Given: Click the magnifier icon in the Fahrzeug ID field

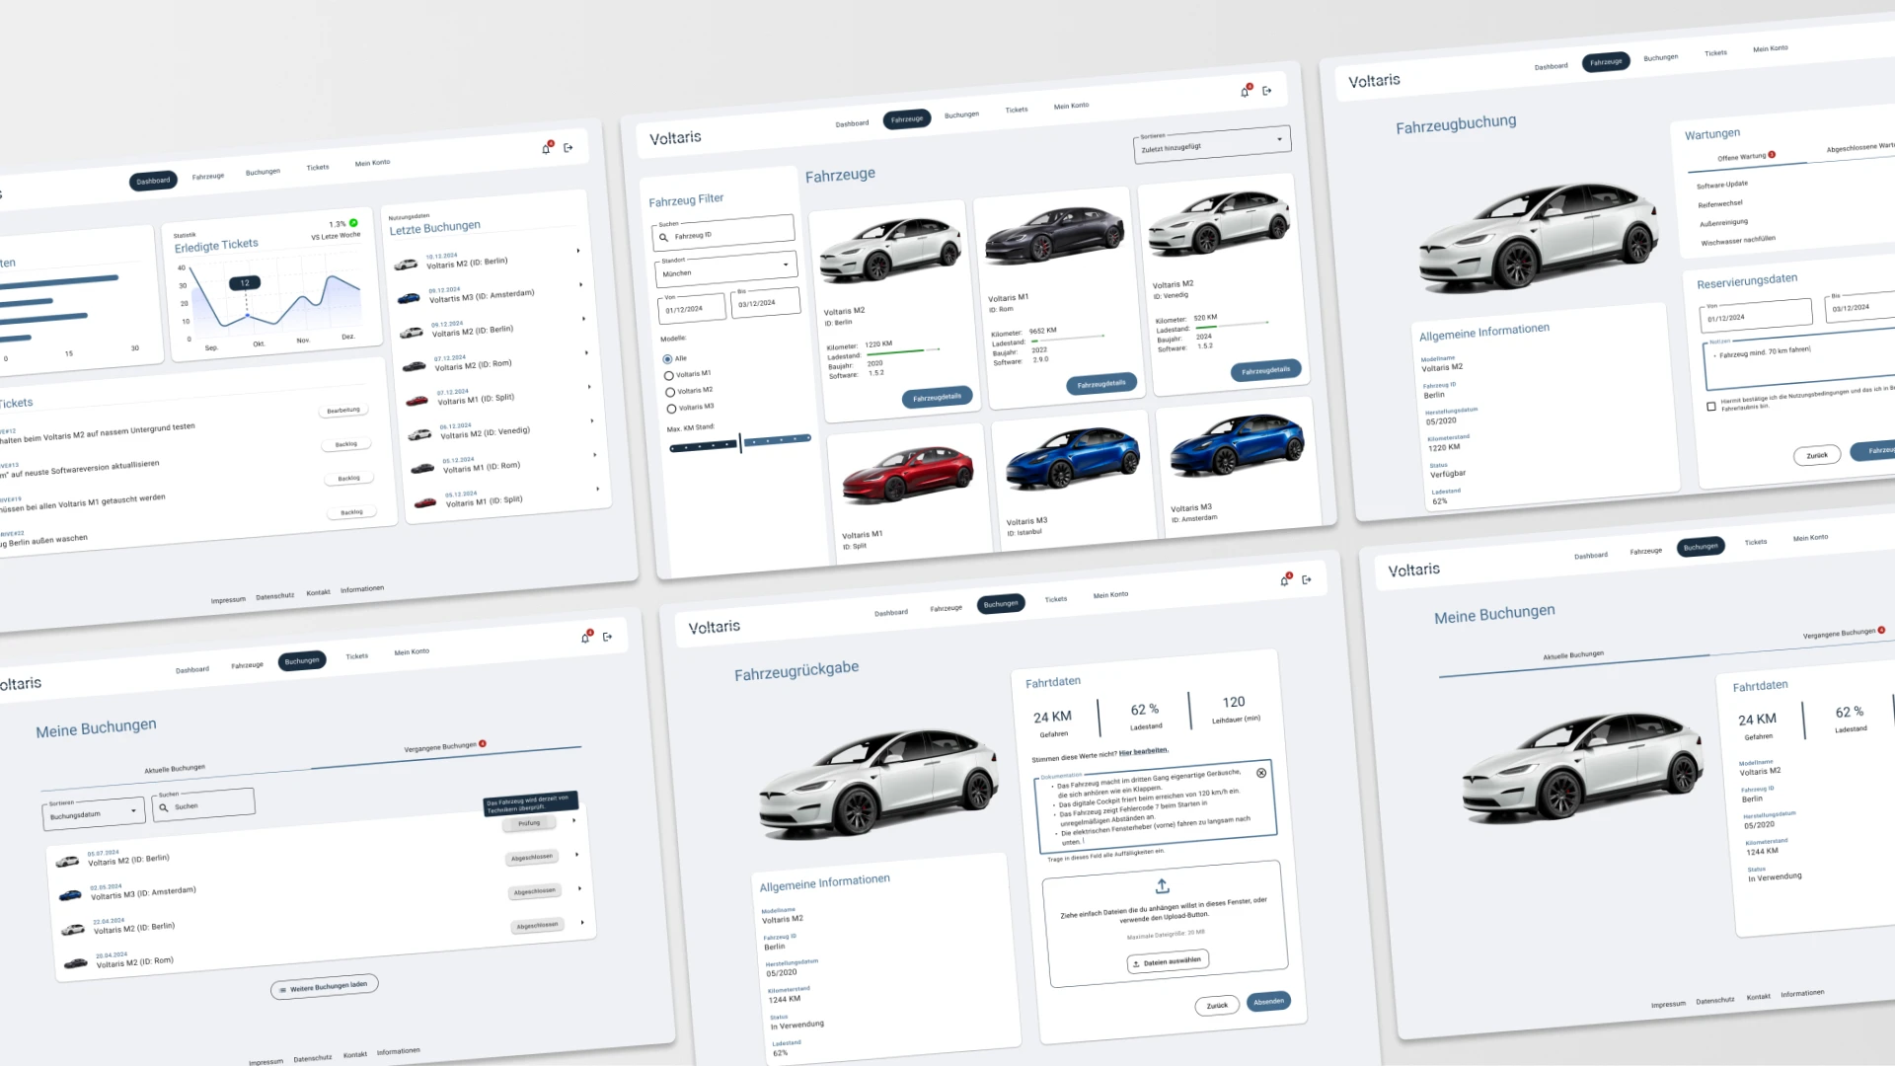Looking at the screenshot, I should click(663, 237).
